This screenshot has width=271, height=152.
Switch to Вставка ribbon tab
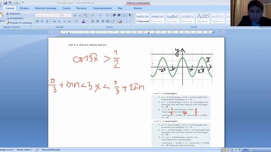coord(24,8)
